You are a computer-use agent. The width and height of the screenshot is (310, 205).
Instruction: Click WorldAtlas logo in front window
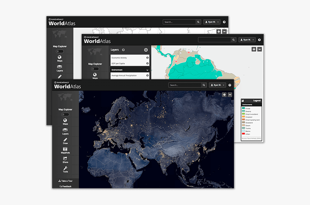coord(67,85)
